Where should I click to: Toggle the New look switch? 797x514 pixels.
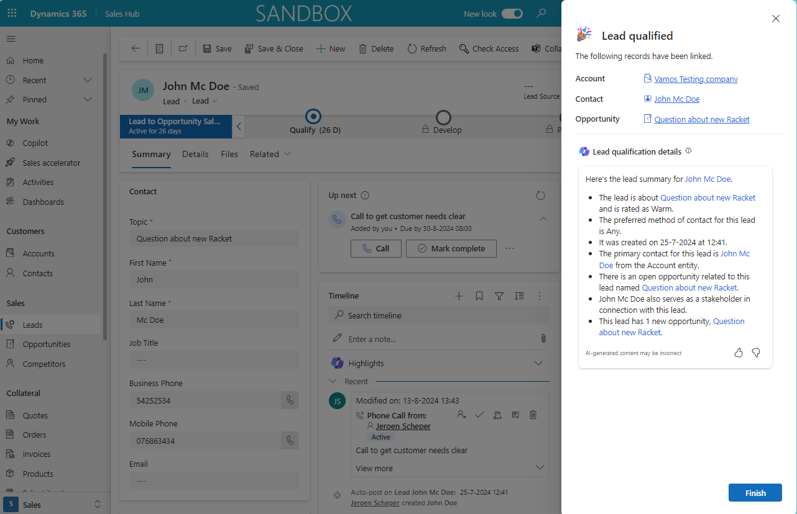[512, 14]
